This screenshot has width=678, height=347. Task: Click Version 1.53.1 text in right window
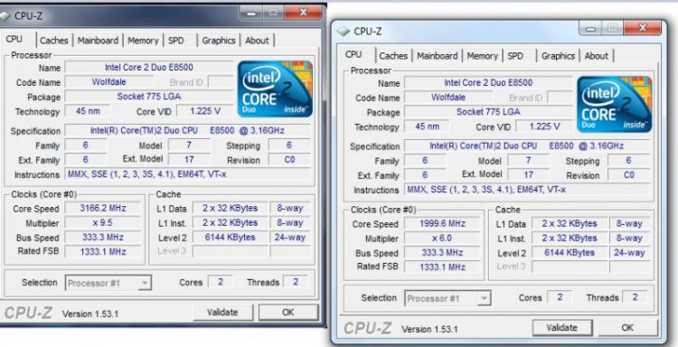429,329
